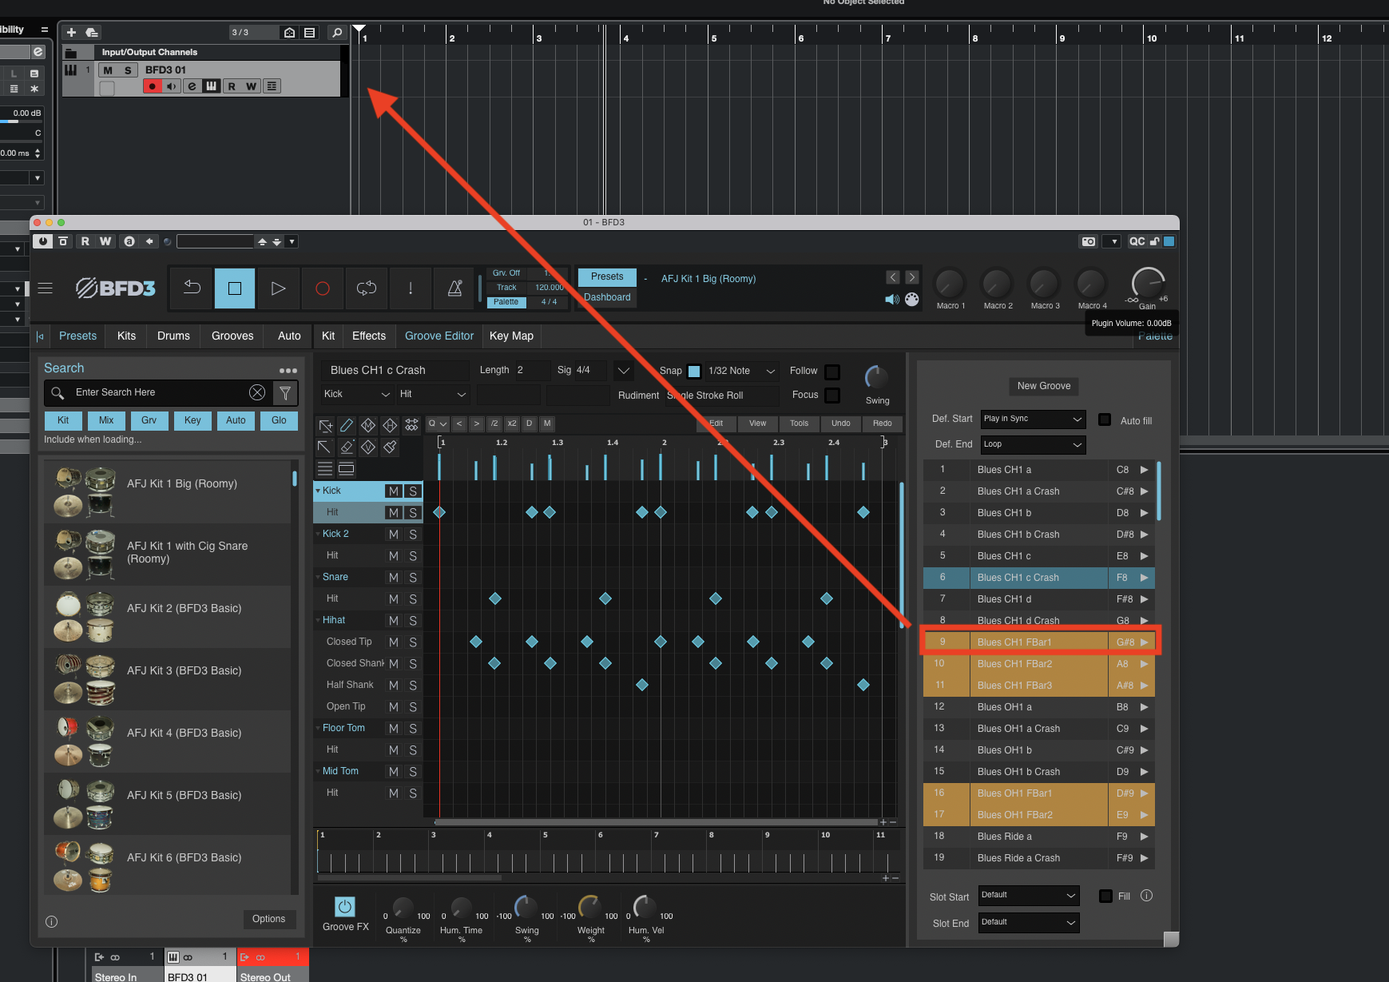The width and height of the screenshot is (1389, 982).
Task: Open the Slot End Default dropdown
Action: [1029, 922]
